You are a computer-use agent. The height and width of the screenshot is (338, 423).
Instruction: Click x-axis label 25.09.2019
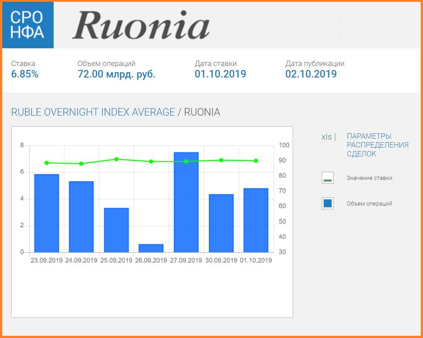point(116,260)
